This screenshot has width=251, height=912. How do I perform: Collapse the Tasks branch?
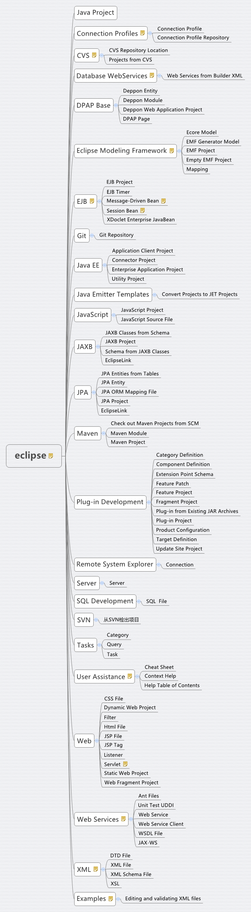click(99, 645)
